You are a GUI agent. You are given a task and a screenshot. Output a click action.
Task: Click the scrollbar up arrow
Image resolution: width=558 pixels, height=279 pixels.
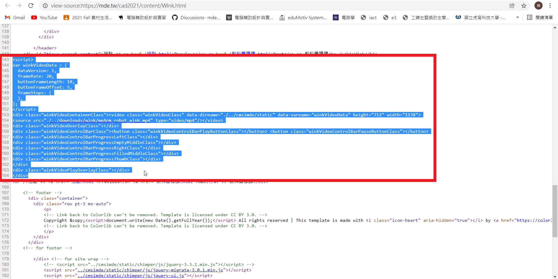point(555,27)
